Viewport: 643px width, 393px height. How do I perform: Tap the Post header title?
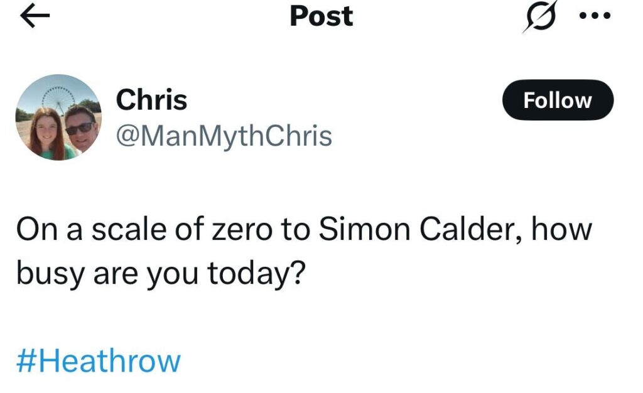[321, 16]
